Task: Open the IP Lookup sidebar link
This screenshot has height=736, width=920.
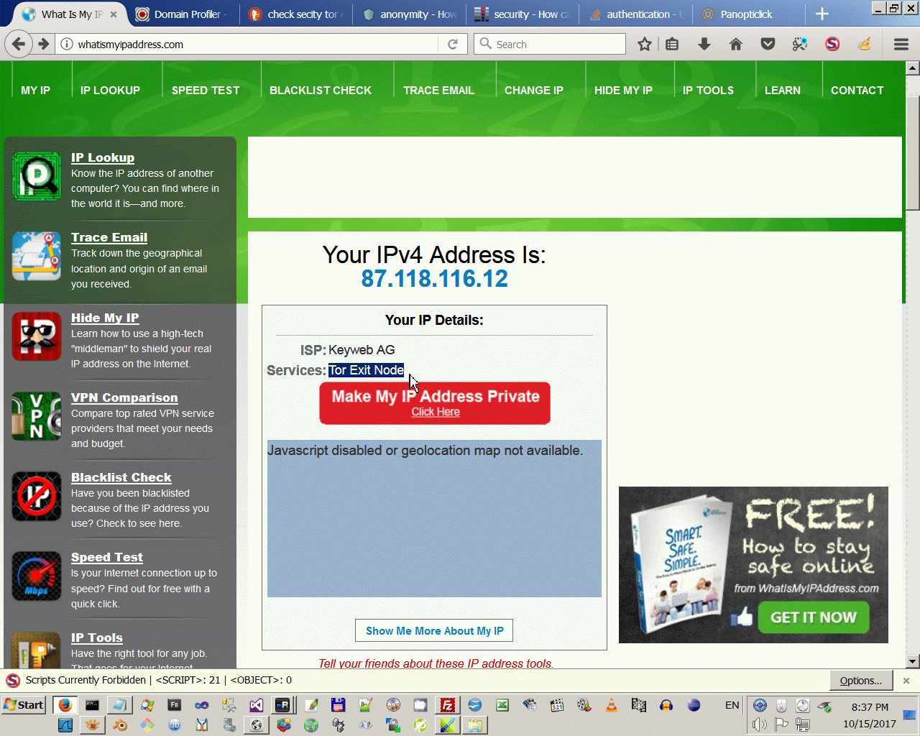Action: (103, 157)
